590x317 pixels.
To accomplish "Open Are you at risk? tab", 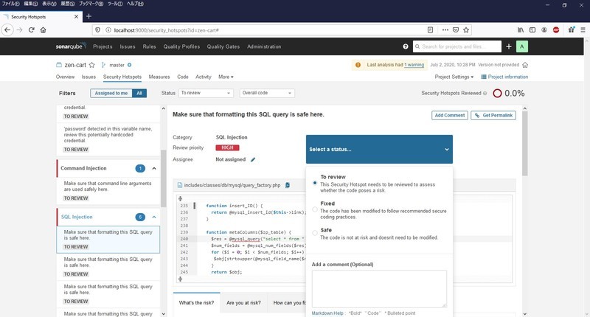I will (243, 303).
